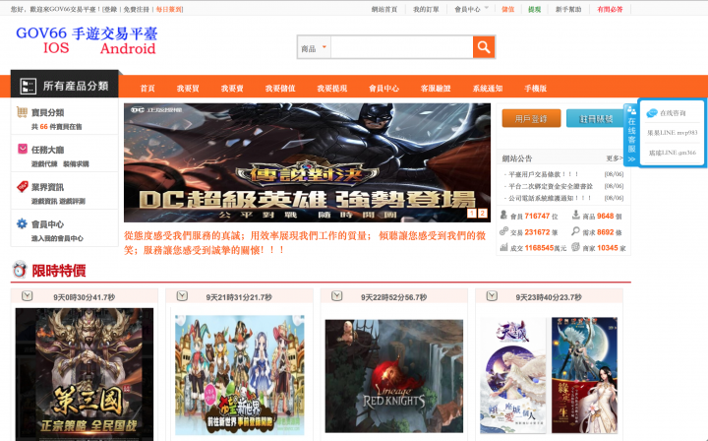Open announcement 平台二次綁定資金安全保證
The image size is (708, 441).
click(x=551, y=186)
